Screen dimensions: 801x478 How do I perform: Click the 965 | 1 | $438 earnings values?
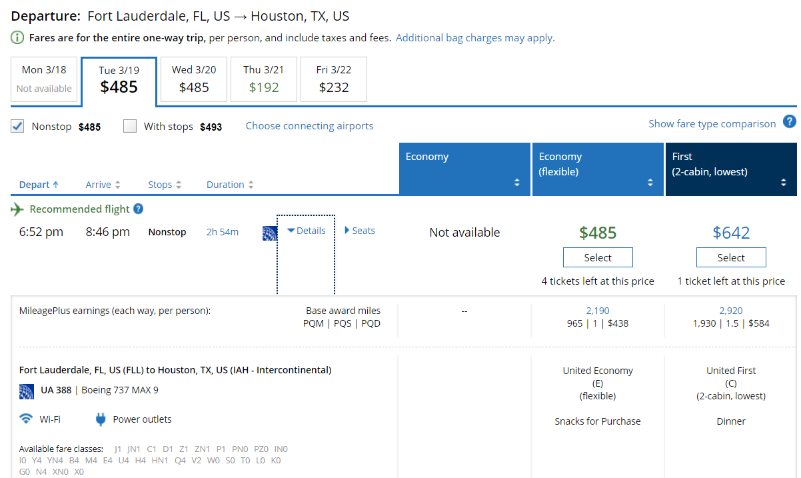[x=598, y=323]
